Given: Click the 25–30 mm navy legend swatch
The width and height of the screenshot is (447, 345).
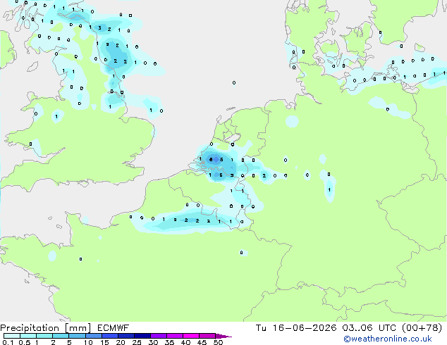Looking at the screenshot, I should [142, 336].
